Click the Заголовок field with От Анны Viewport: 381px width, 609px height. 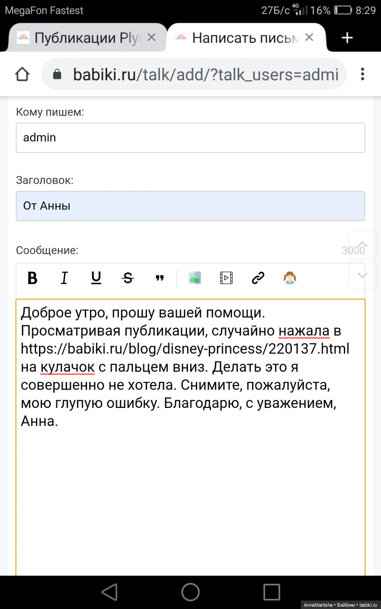(x=190, y=206)
